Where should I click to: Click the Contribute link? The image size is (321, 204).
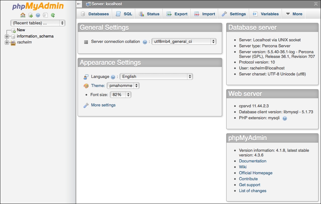(248, 179)
